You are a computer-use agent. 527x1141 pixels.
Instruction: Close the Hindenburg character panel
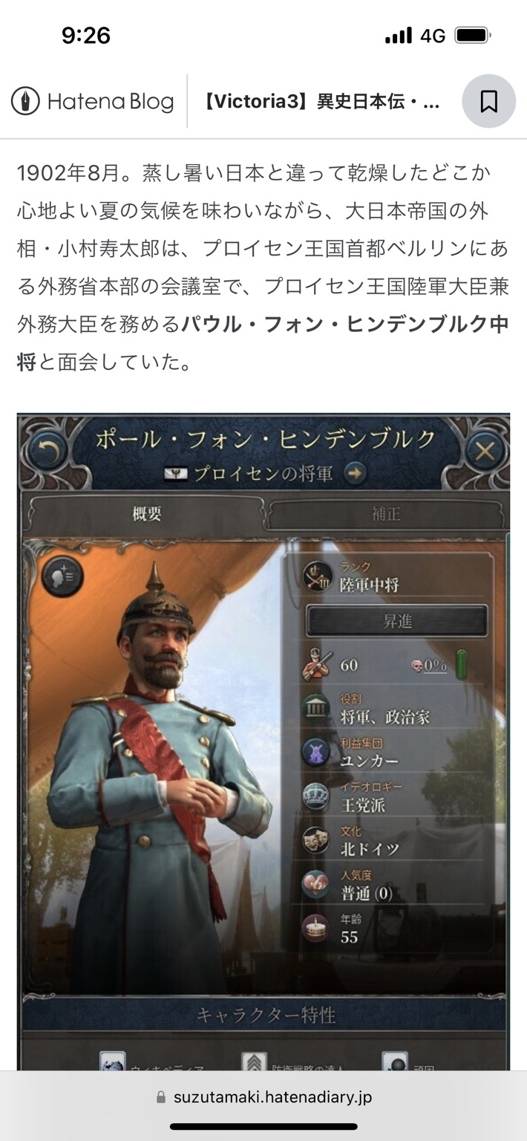[485, 451]
